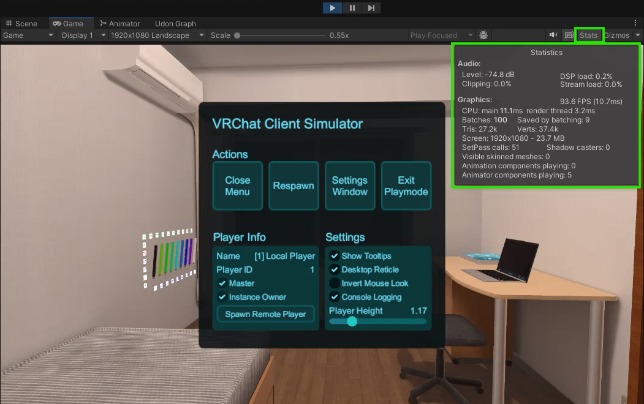Image resolution: width=644 pixels, height=404 pixels.
Task: Click the Player ID value 1
Action: coord(312,269)
